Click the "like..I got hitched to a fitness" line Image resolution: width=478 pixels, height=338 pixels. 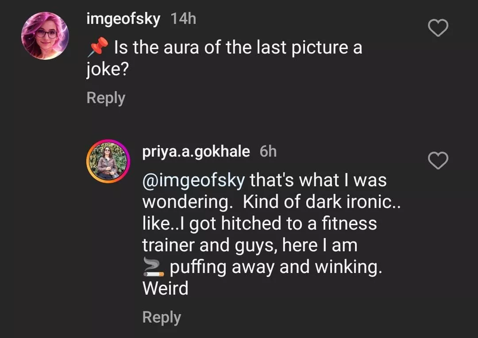pyautogui.click(x=259, y=224)
